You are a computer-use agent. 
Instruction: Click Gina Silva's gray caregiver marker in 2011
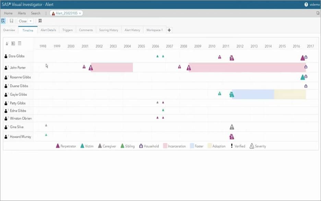[232, 127]
